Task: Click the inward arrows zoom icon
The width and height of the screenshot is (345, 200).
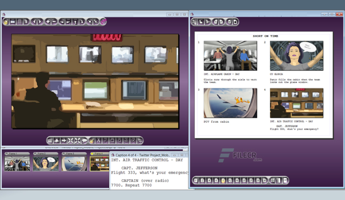Action: coord(71,140)
